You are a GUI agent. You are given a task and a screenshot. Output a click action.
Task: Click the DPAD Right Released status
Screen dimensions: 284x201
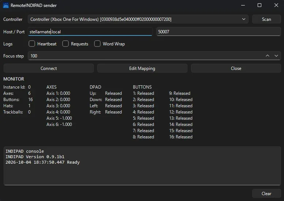pos(113,112)
